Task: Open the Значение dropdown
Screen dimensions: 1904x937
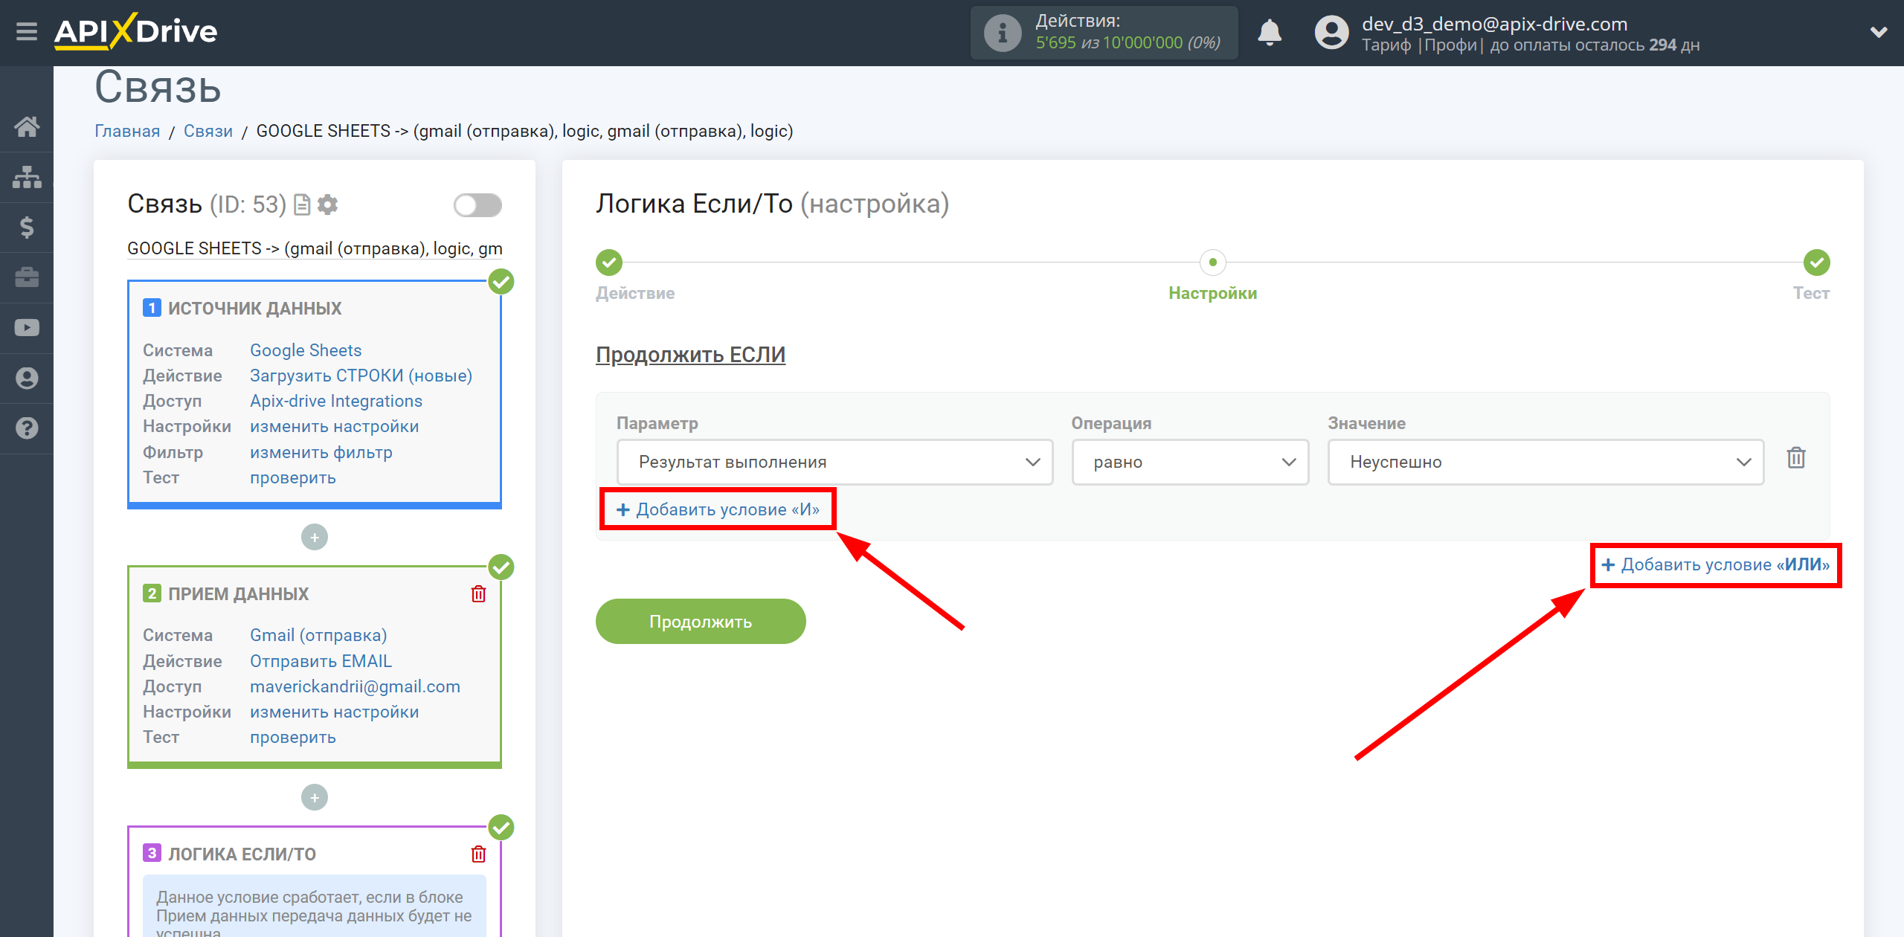Action: point(1546,462)
